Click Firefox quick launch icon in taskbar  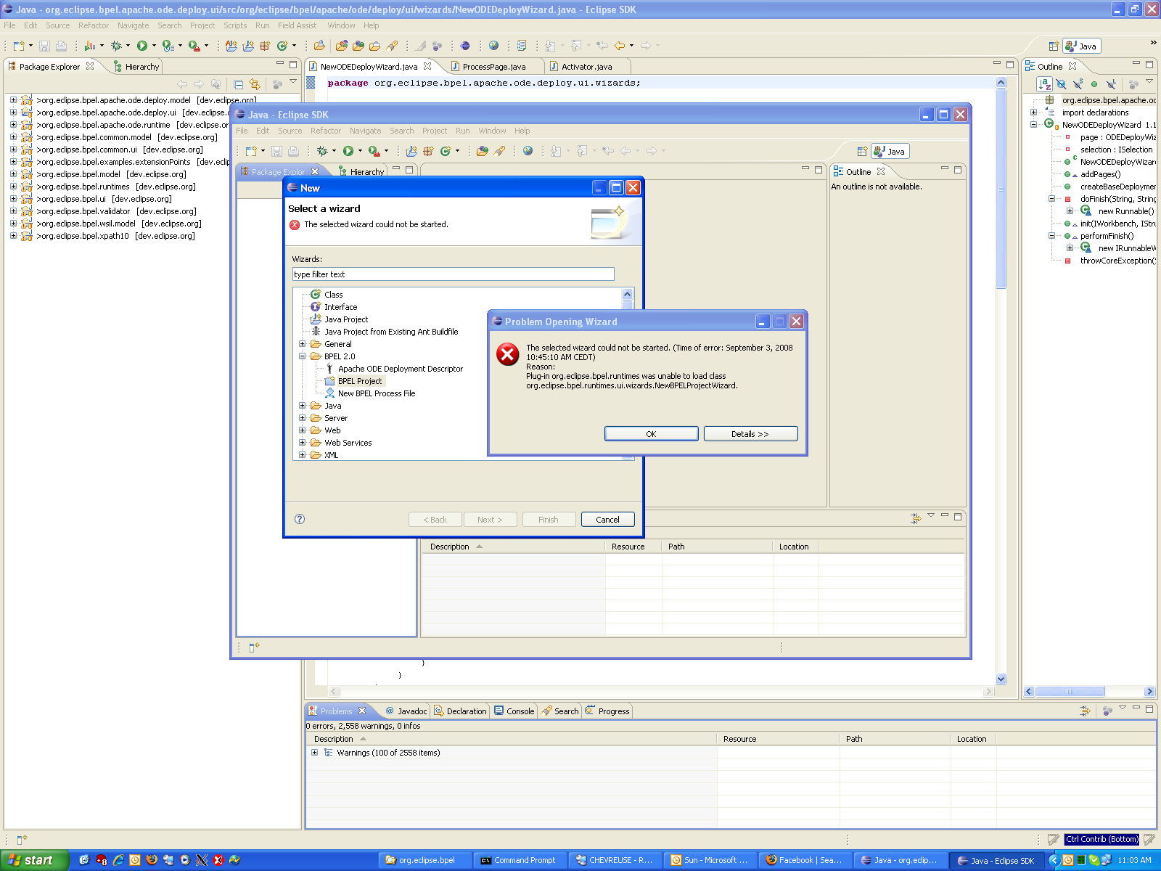(x=152, y=860)
